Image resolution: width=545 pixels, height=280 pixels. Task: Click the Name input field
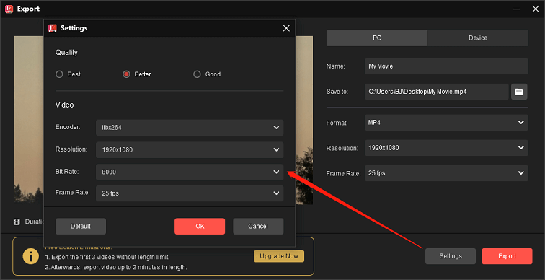click(x=446, y=66)
